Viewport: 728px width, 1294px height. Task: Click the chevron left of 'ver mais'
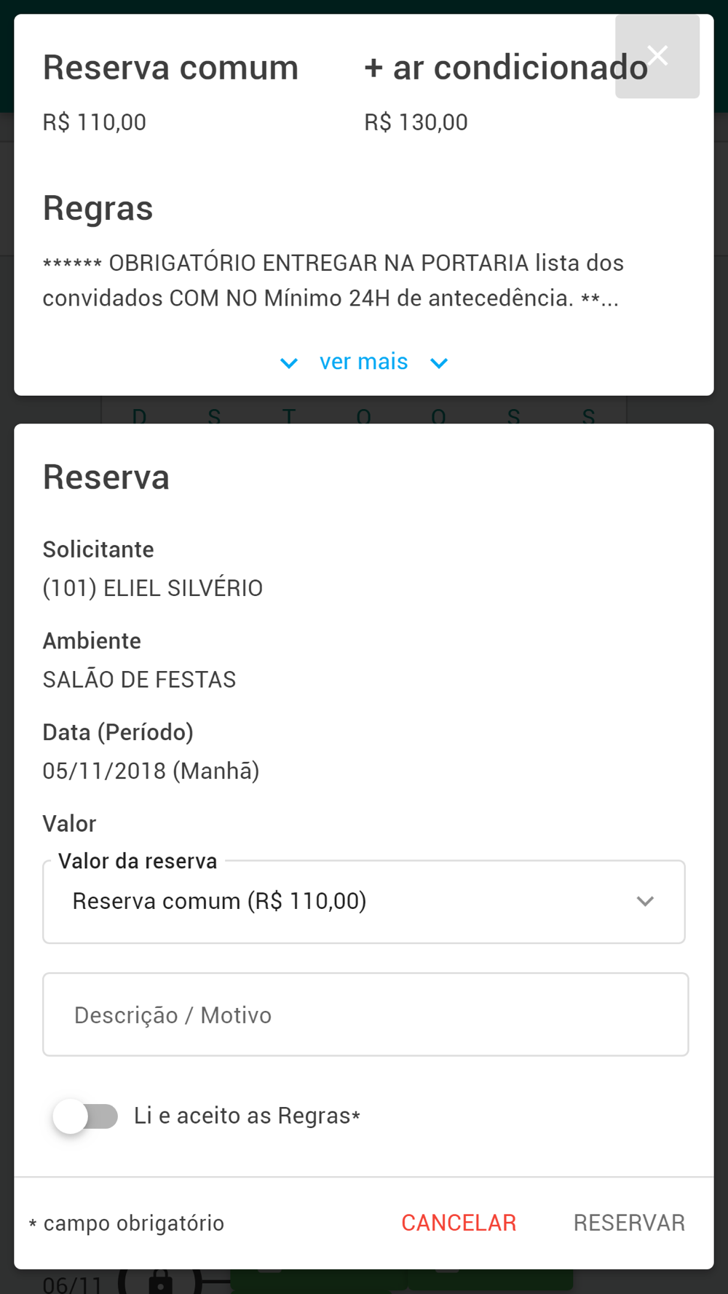click(289, 363)
